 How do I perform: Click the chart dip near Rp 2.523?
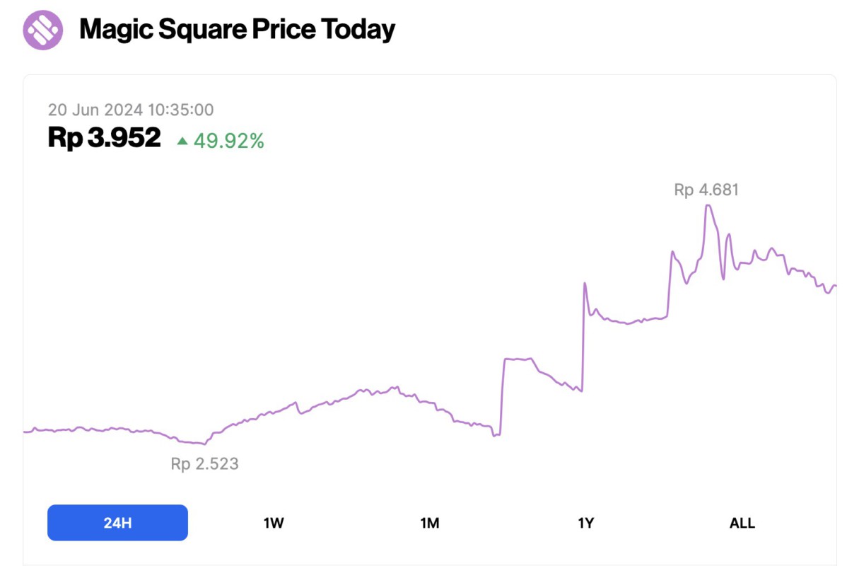coord(204,444)
